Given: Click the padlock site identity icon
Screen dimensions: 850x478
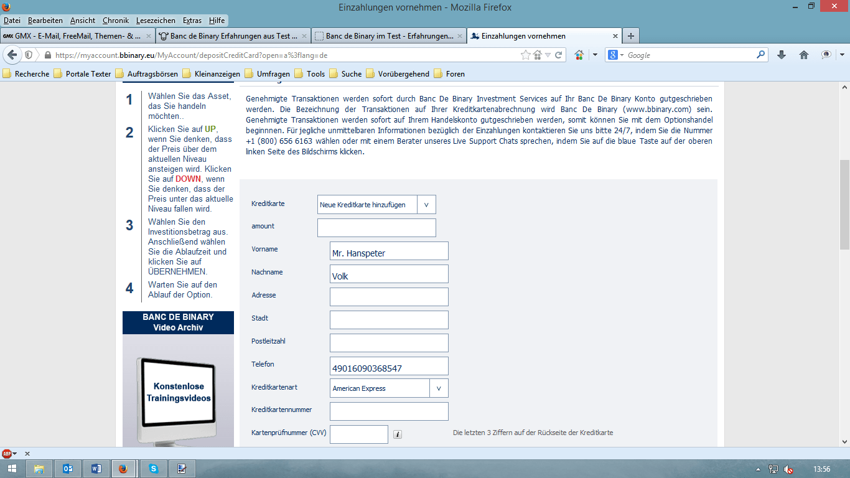Looking at the screenshot, I should coord(47,55).
